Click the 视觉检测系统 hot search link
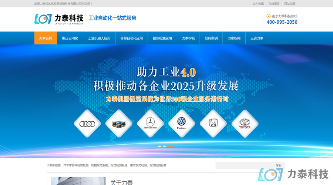 click(119, 165)
